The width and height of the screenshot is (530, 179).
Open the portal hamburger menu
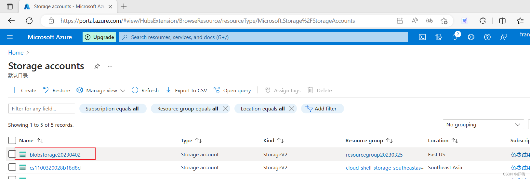tap(10, 37)
